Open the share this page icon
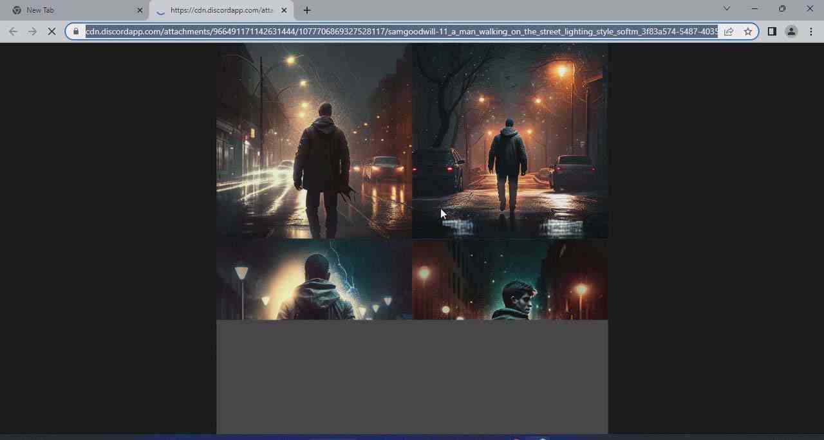The width and height of the screenshot is (824, 440). click(x=728, y=31)
